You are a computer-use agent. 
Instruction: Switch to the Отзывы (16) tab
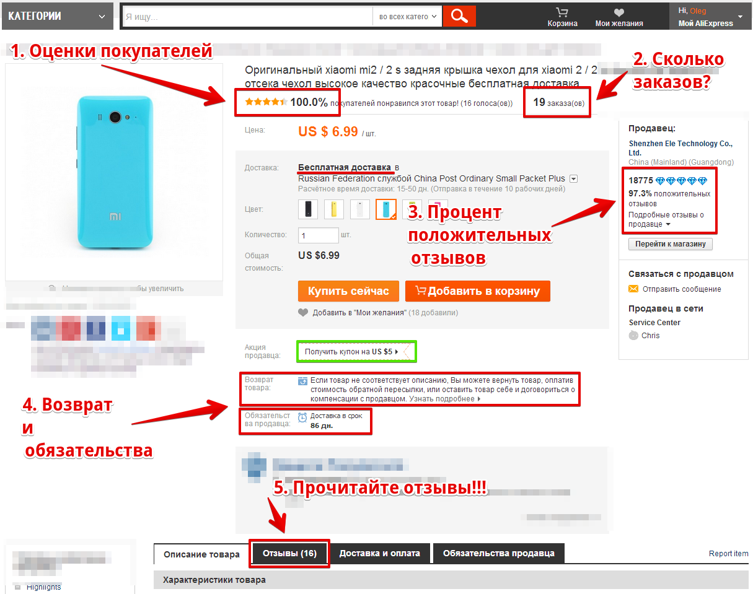coord(289,553)
